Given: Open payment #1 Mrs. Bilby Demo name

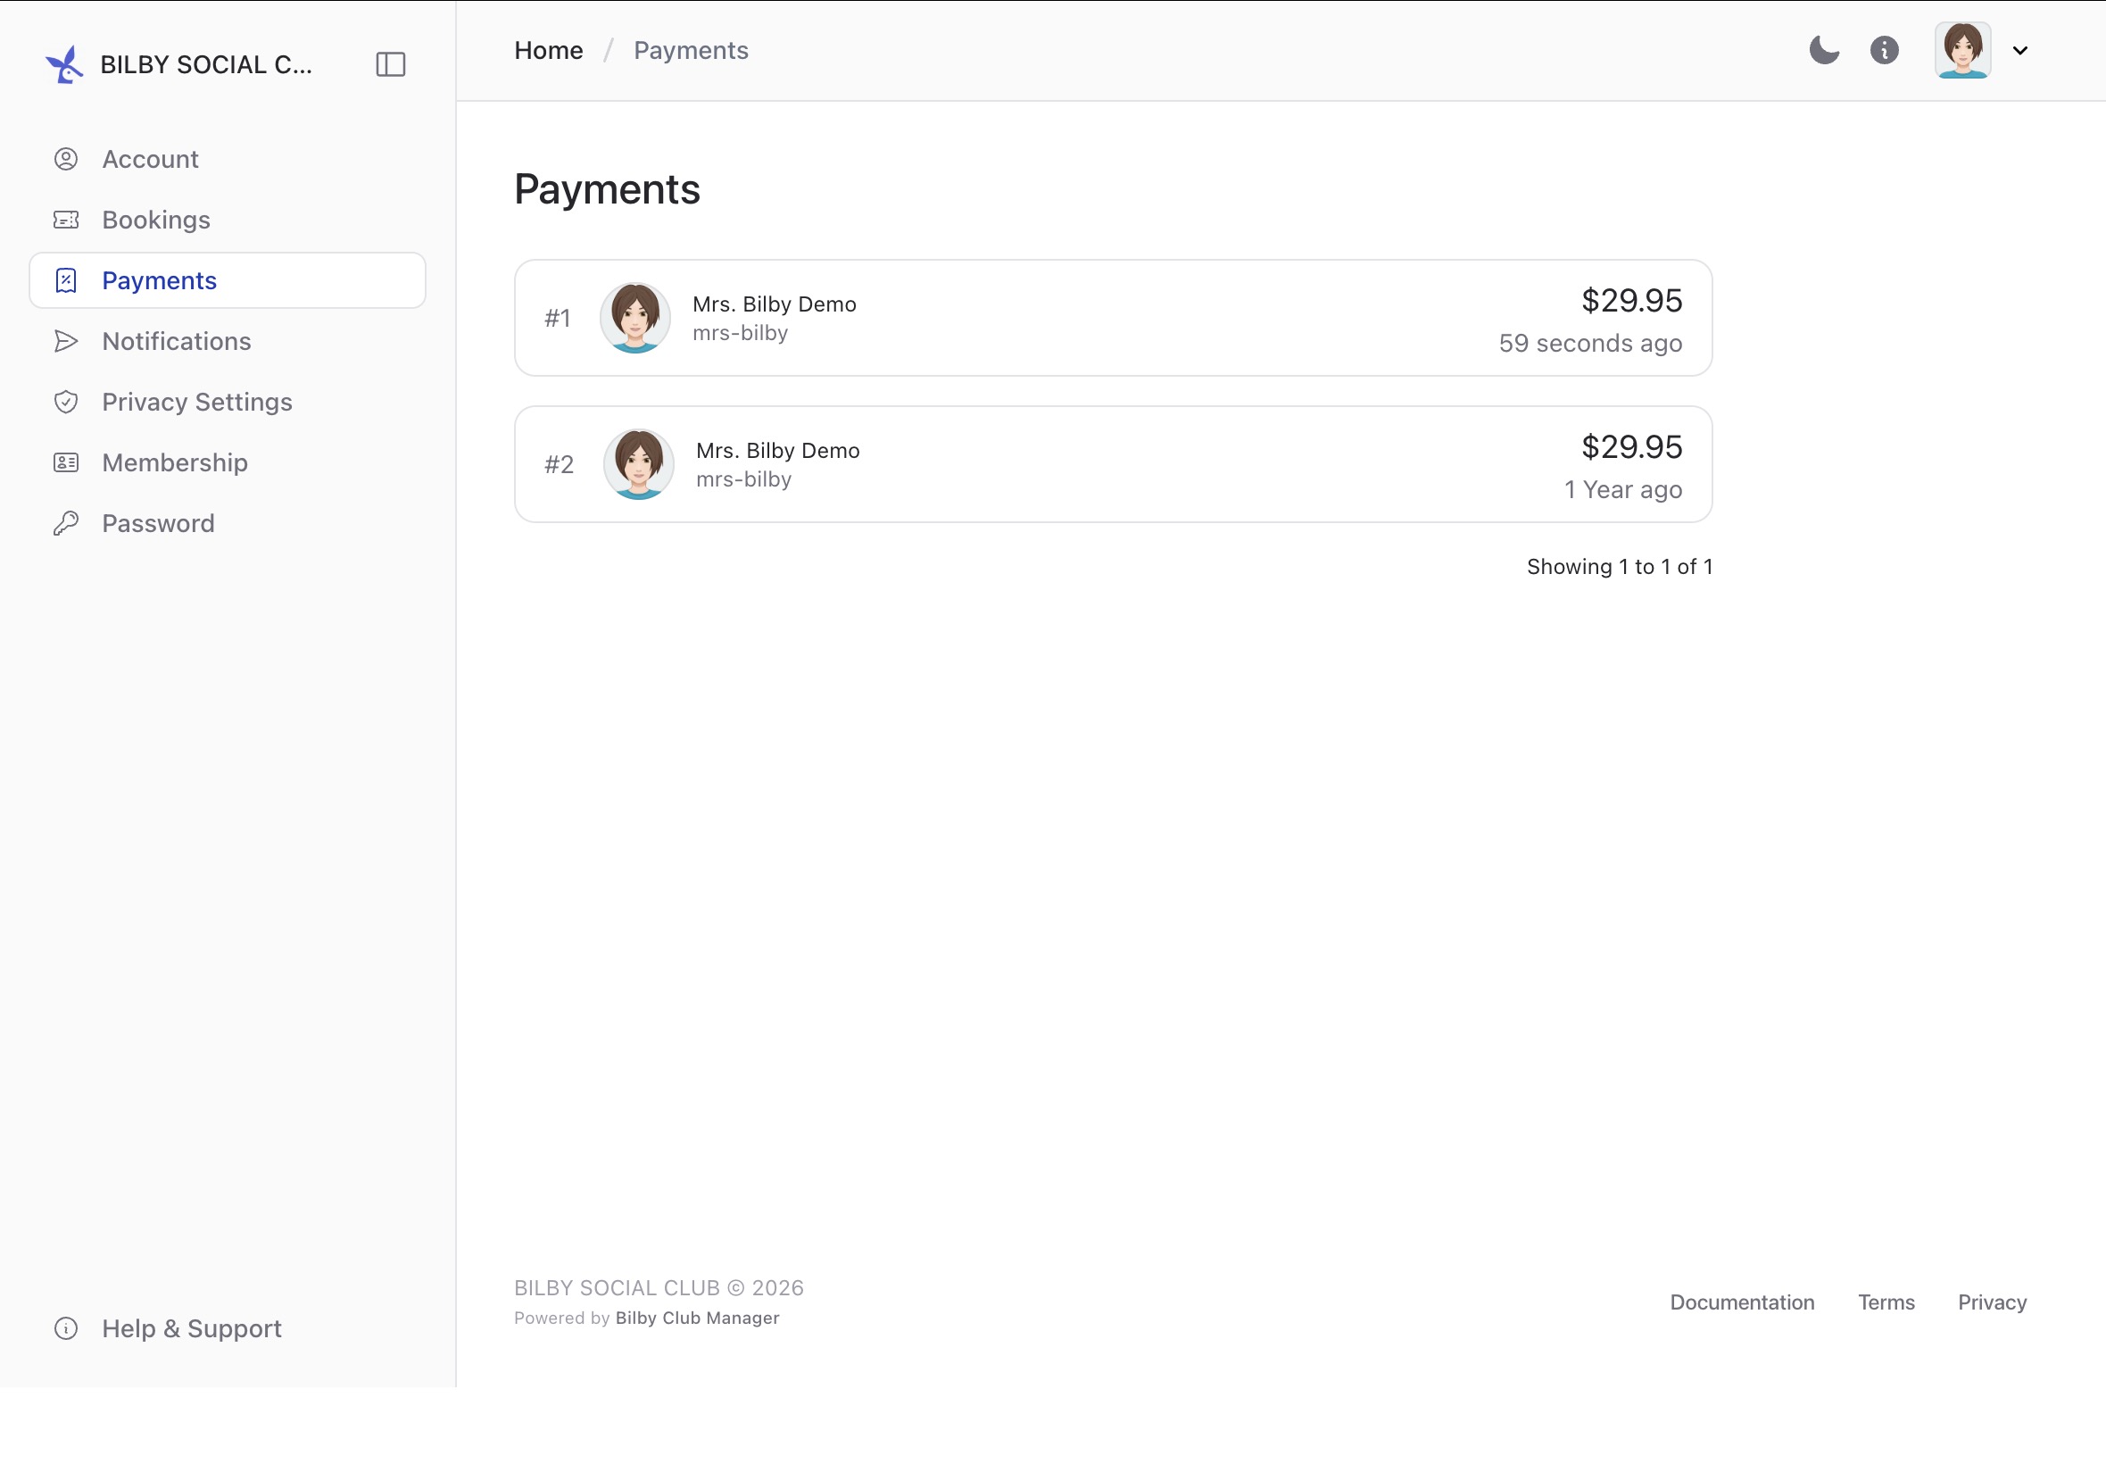Looking at the screenshot, I should [774, 304].
